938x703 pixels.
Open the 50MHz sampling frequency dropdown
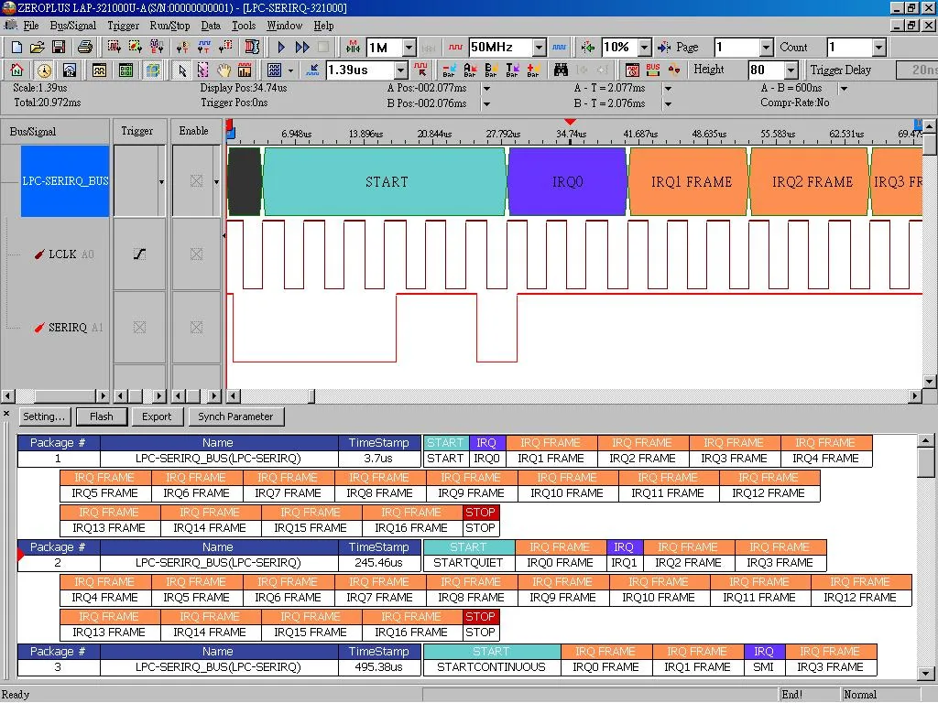click(539, 48)
